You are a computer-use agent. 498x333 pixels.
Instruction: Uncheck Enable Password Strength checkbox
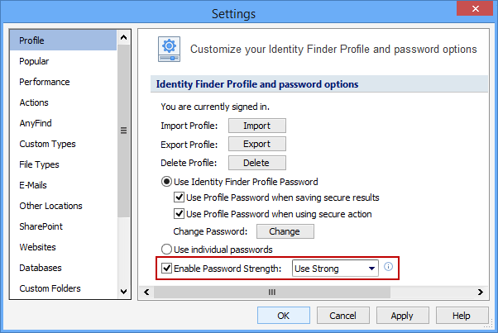point(167,269)
